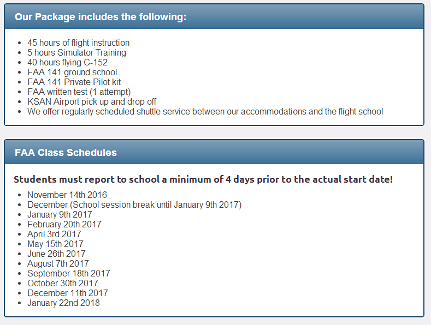Click 'KSAN Airport pick up and drop off'

(x=92, y=102)
